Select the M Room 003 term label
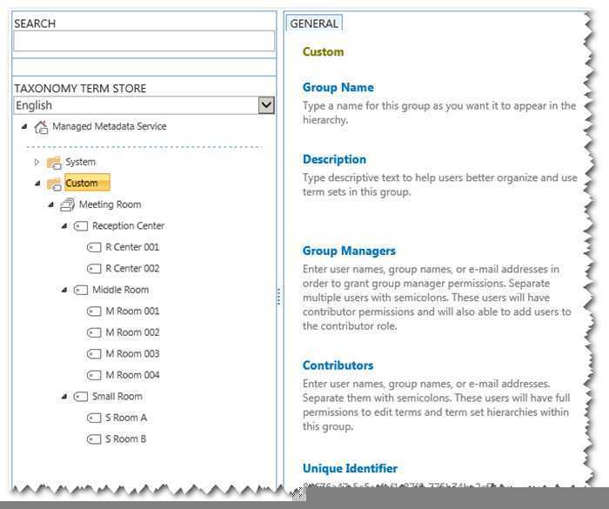The image size is (609, 509). coord(132,354)
